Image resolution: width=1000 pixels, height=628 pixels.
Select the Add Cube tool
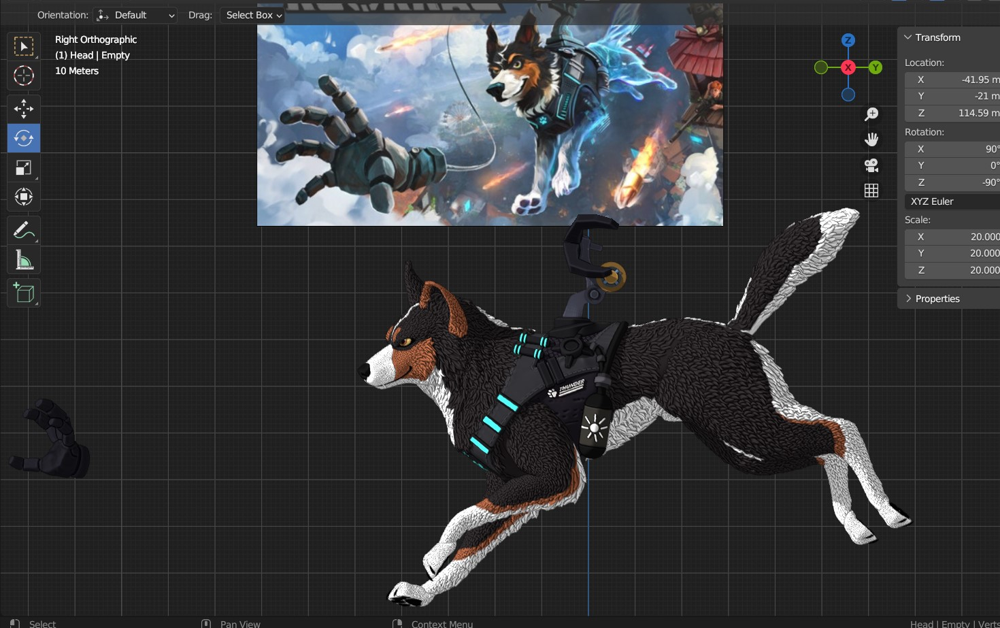(x=24, y=293)
